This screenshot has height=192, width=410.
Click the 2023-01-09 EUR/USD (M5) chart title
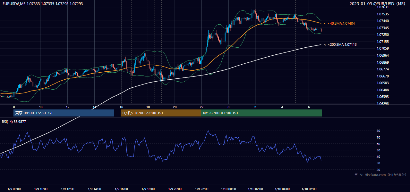click(378, 4)
